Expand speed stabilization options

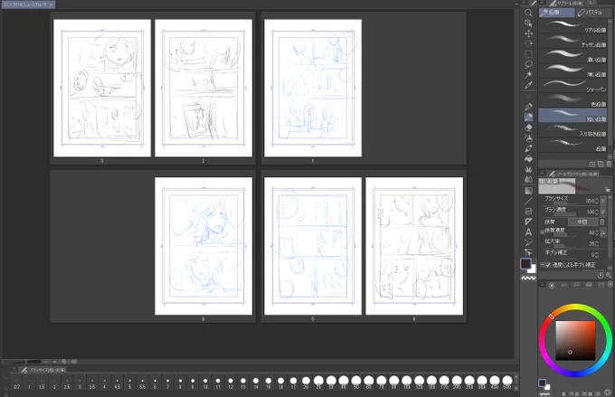(x=542, y=265)
